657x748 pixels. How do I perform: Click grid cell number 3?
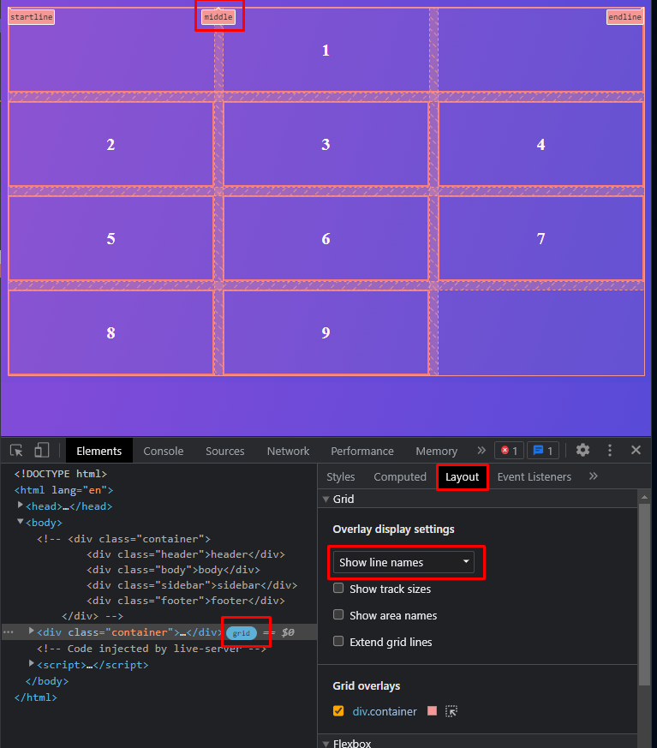(x=326, y=144)
